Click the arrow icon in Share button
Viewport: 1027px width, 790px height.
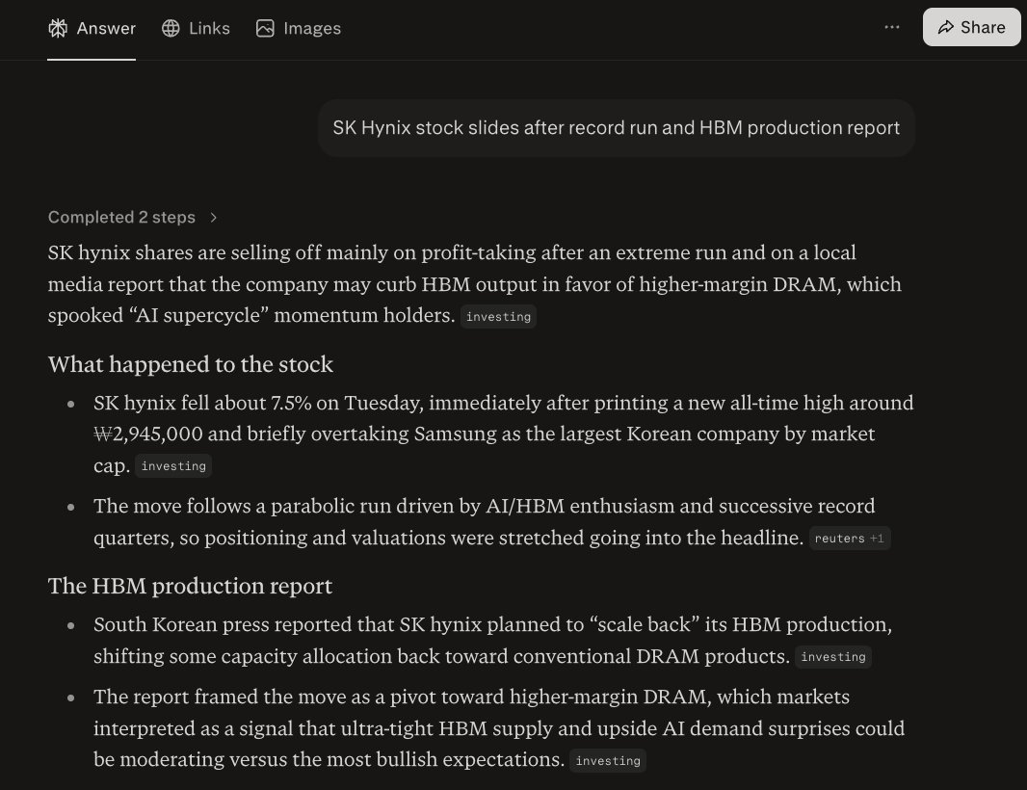click(x=945, y=27)
